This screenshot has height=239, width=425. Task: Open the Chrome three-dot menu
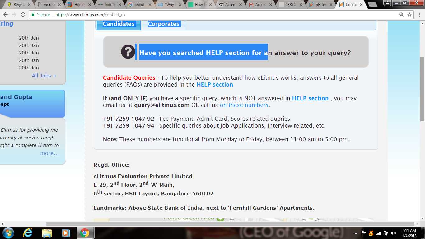point(418,15)
